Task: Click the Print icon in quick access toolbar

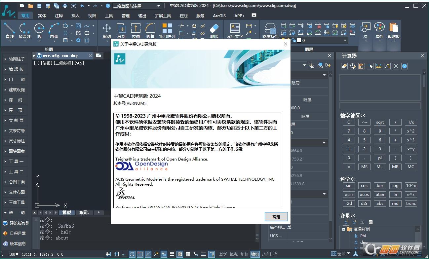Action: click(65, 6)
